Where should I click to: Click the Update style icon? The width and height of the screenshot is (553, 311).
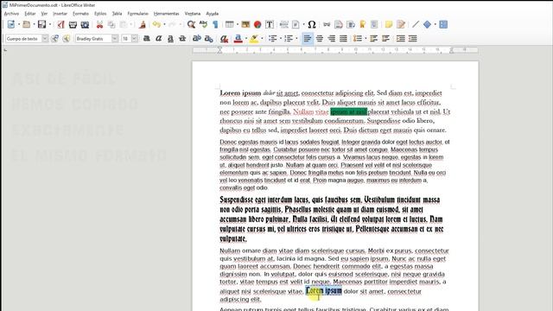[x=54, y=38]
